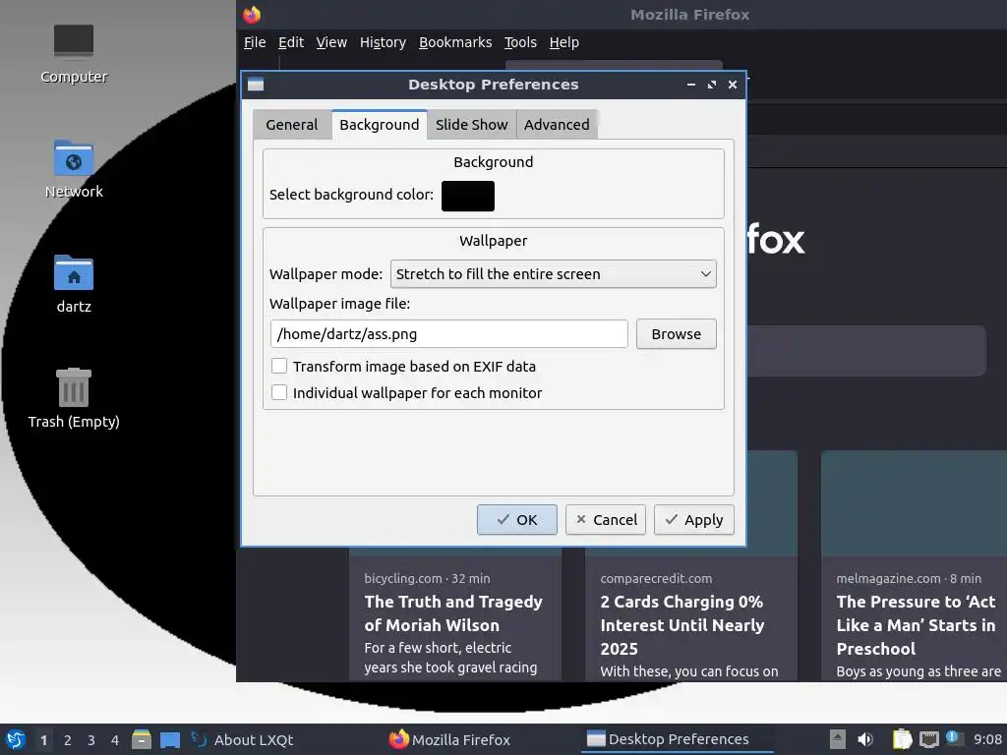This screenshot has height=755, width=1007.
Task: Open the Advanced tab
Action: 557,125
